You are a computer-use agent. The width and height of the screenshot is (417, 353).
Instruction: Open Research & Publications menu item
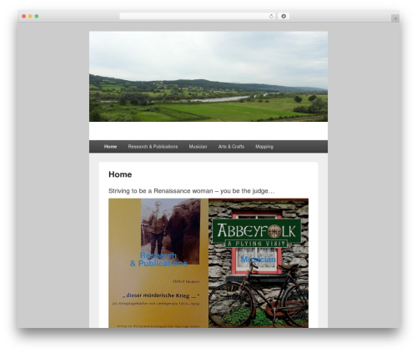click(x=153, y=147)
